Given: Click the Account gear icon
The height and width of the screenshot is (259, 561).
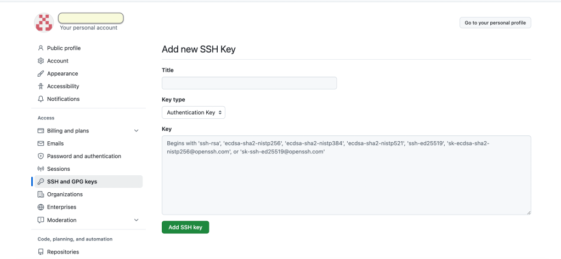Looking at the screenshot, I should point(41,61).
